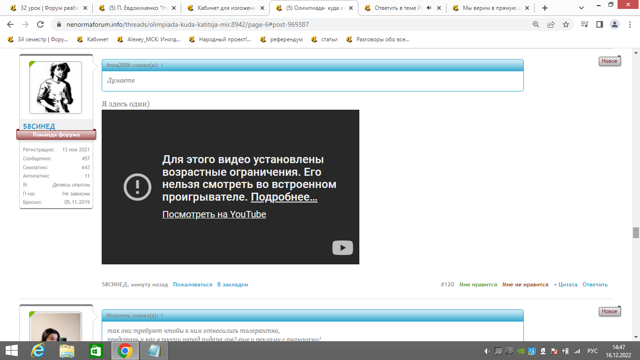Click the YouTube logo on the video

pos(342,247)
